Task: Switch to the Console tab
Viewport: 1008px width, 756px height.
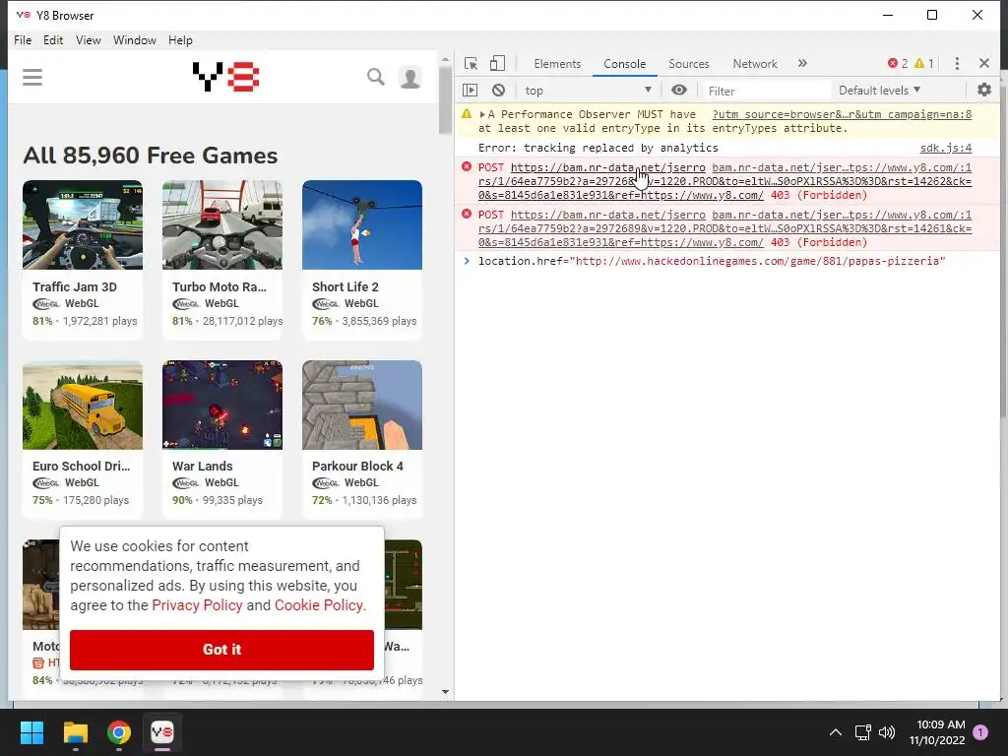Action: pos(624,64)
